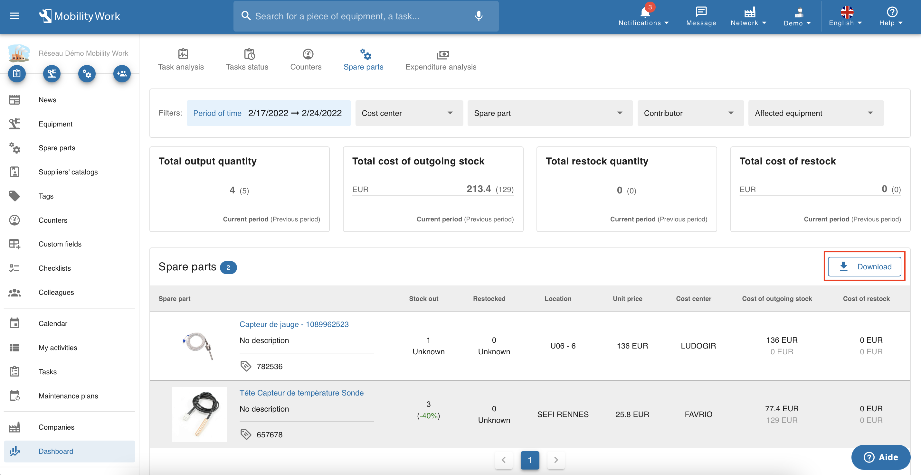Viewport: 921px width, 475px height.
Task: Click the quick add equipment circle icon
Action: [x=52, y=74]
